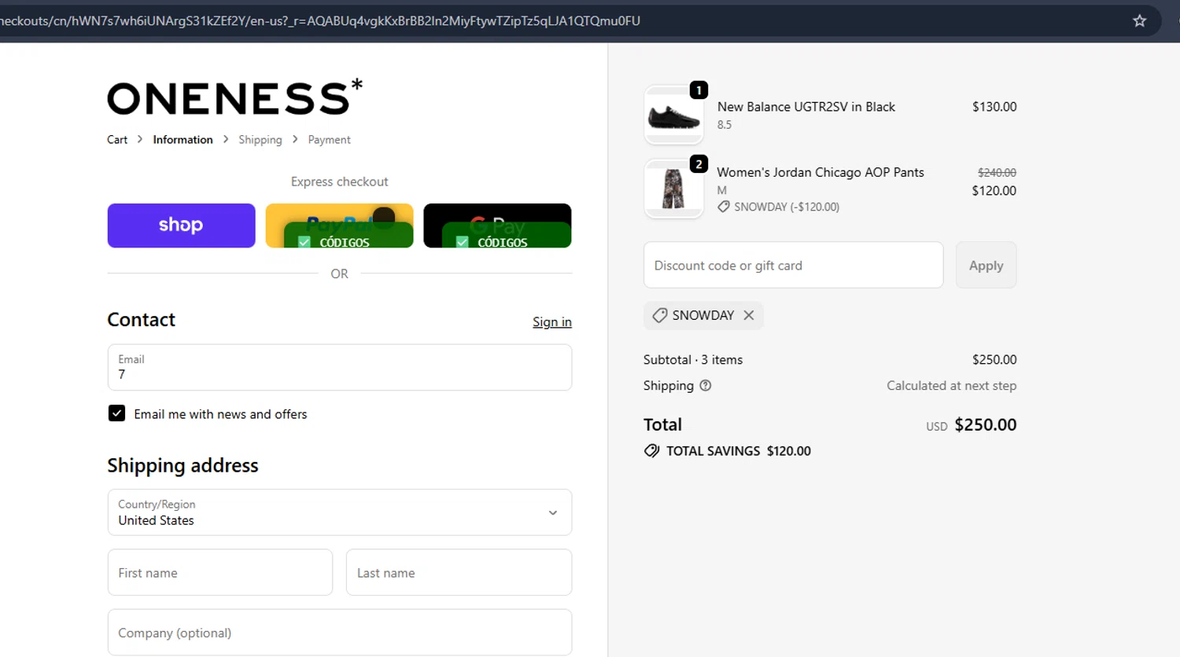Select the Information breadcrumb step
Image resolution: width=1180 pixels, height=657 pixels.
pyautogui.click(x=183, y=140)
